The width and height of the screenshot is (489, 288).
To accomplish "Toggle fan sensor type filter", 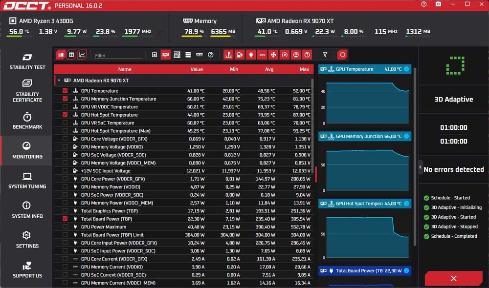I will pos(273,55).
